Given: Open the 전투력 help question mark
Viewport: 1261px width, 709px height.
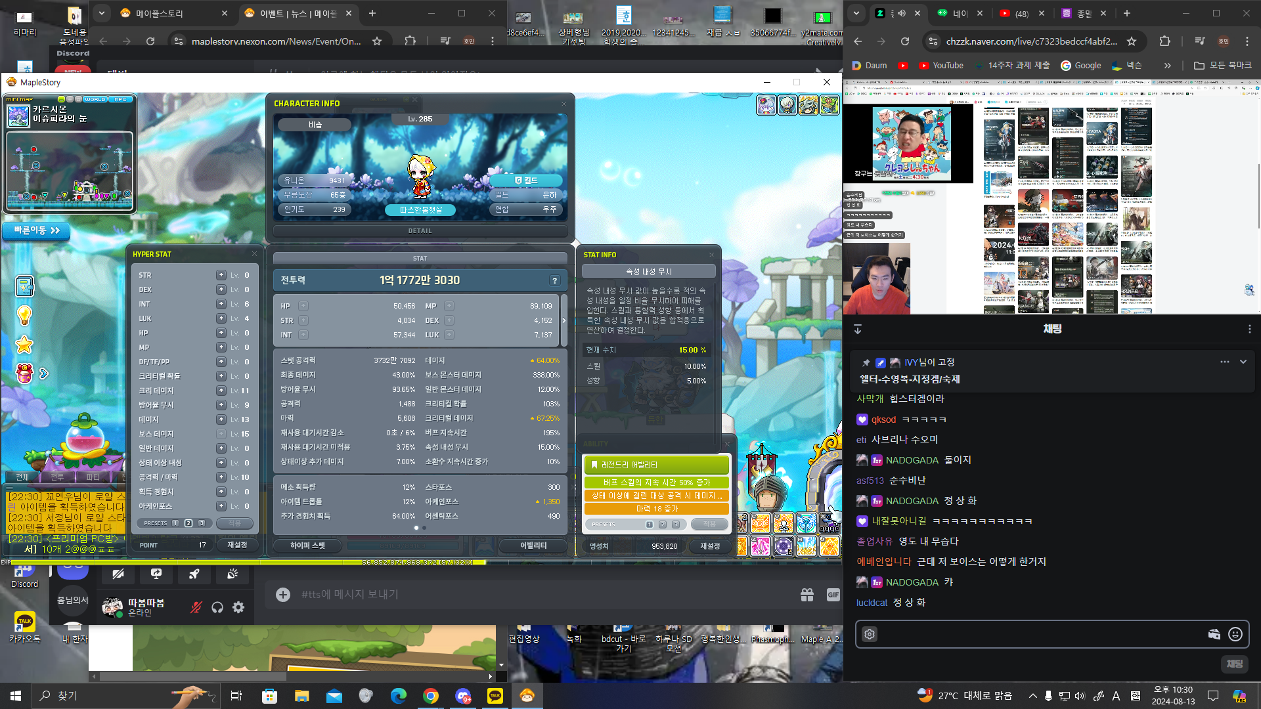Looking at the screenshot, I should 555,280.
